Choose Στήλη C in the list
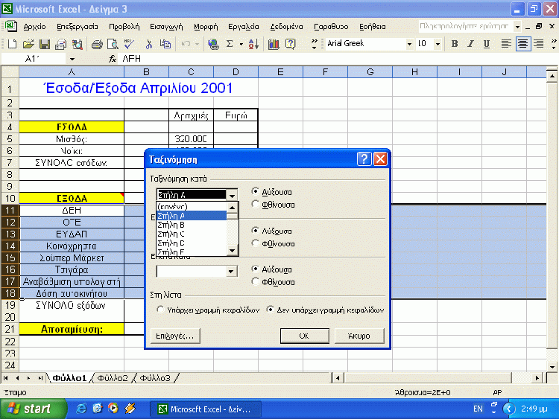The image size is (559, 419). [192, 234]
